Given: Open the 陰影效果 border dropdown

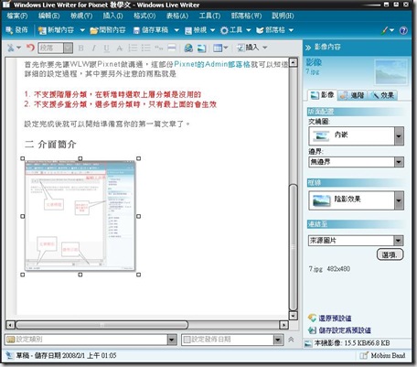Looking at the screenshot, I should (356, 200).
